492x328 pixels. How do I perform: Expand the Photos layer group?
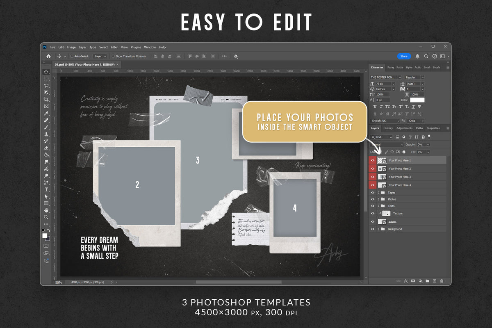pyautogui.click(x=378, y=199)
